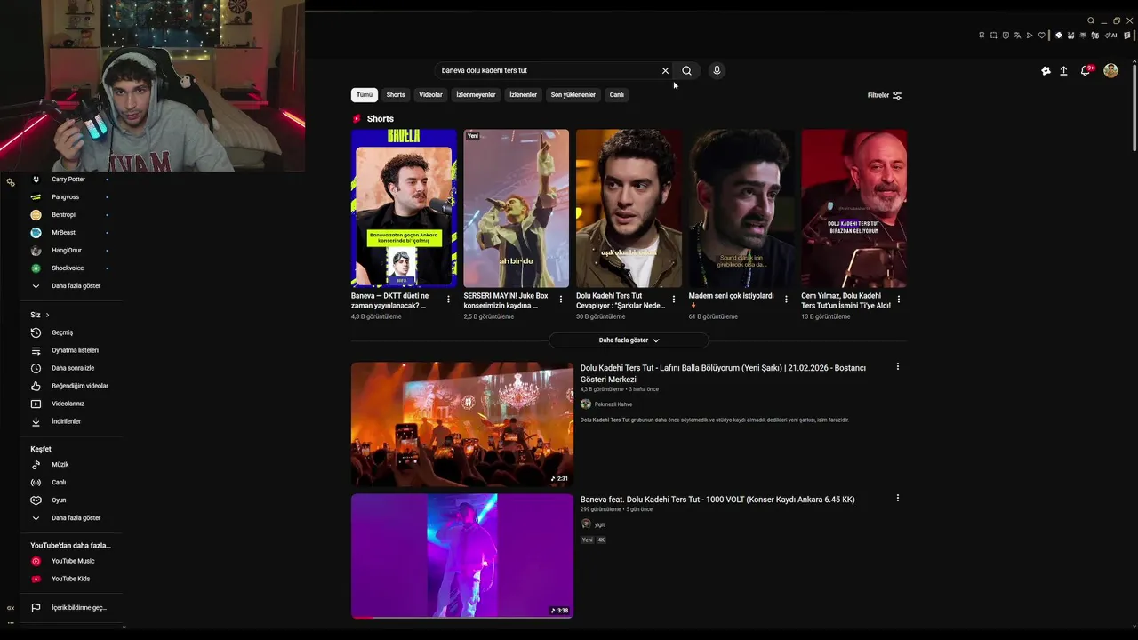Click the browser translate toolbar icon
The image size is (1138, 640).
coord(1017,36)
